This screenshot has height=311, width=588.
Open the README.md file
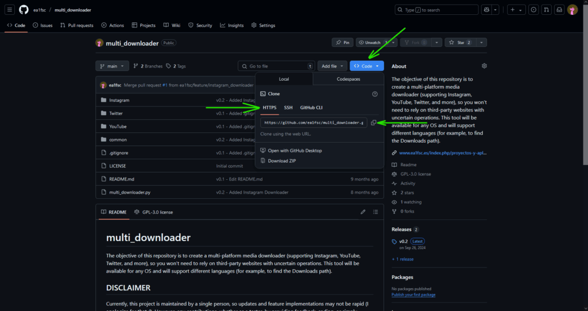click(x=122, y=179)
